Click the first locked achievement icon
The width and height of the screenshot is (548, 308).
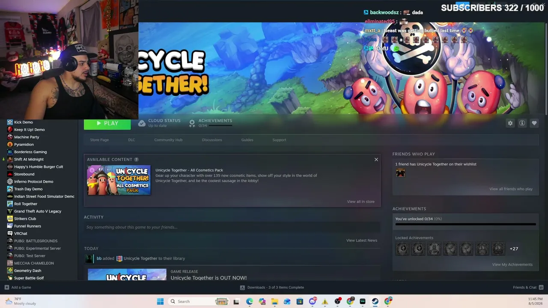point(402,249)
